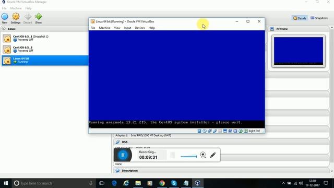This screenshot has width=334, height=188.
Task: Pause the screen recording
Action: point(123,155)
